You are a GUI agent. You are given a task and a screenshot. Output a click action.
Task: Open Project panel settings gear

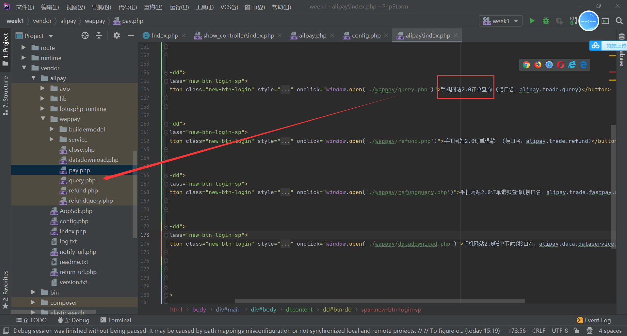117,36
